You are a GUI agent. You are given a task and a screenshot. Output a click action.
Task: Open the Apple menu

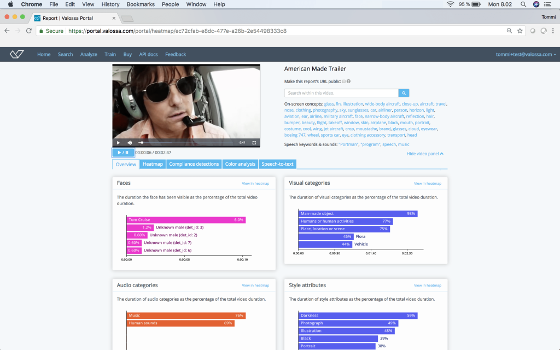(10, 4)
